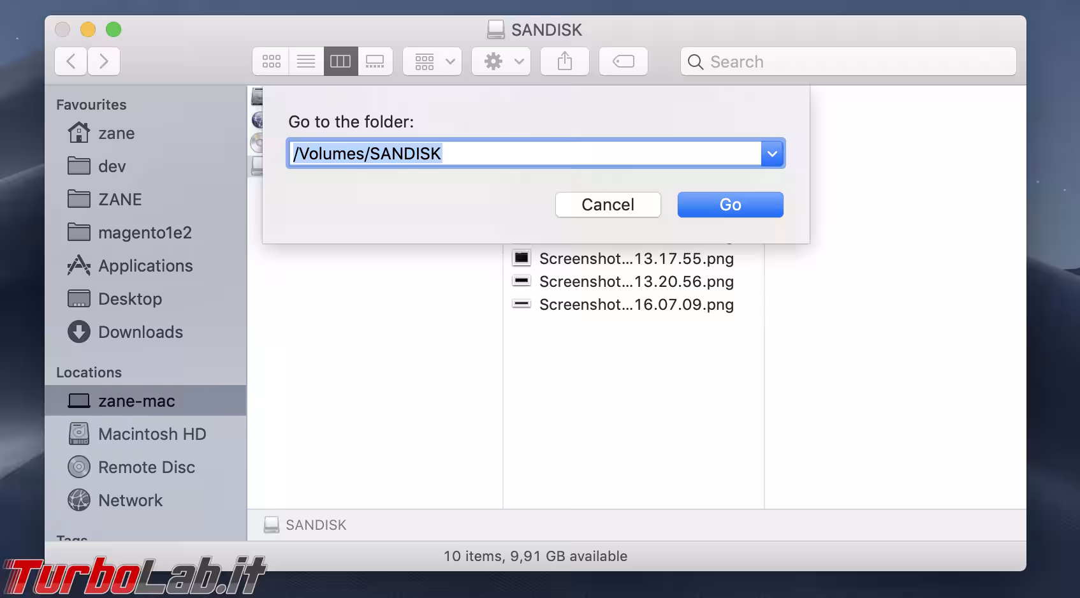The width and height of the screenshot is (1080, 598).
Task: Switch to gallery view
Action: (x=375, y=62)
